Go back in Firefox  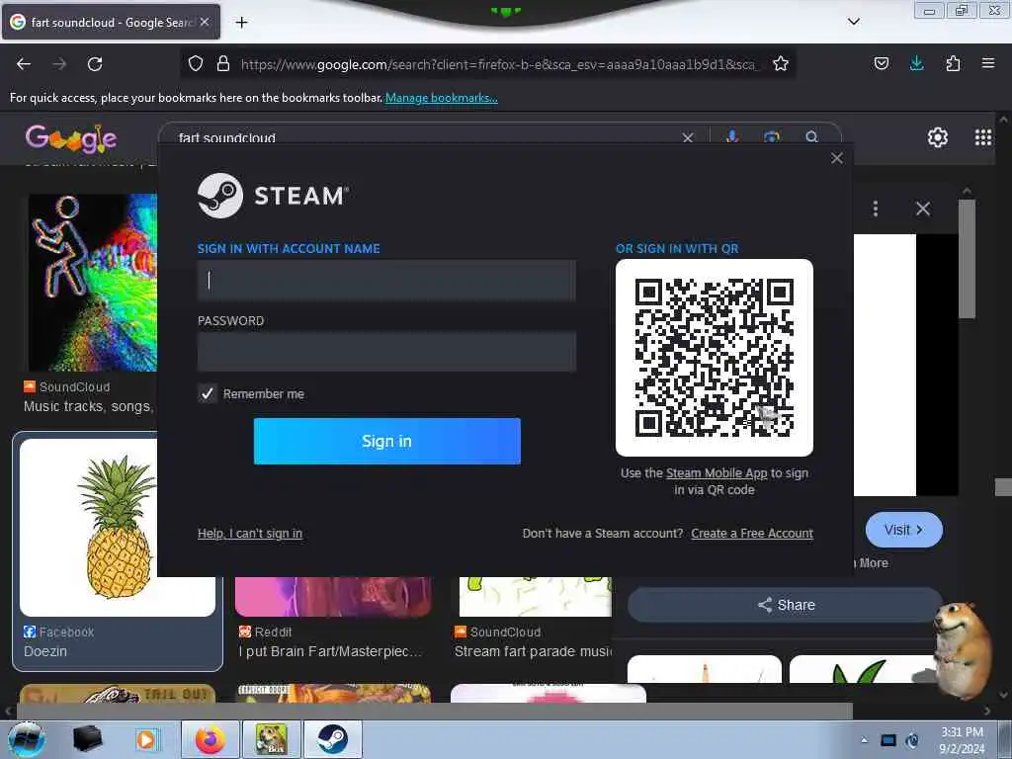pos(24,64)
